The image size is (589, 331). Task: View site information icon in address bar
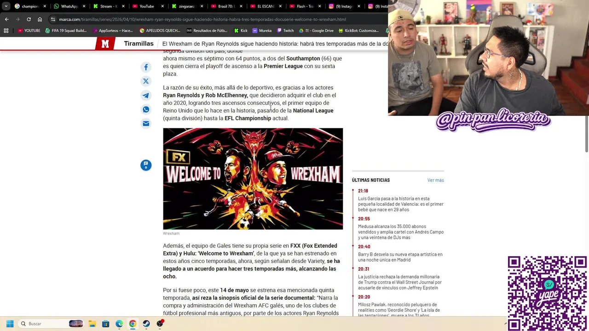(x=53, y=19)
